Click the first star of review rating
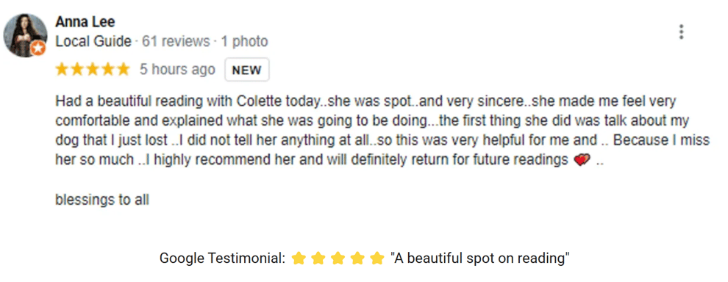Viewport: 728px width, 282px height. coord(62,70)
